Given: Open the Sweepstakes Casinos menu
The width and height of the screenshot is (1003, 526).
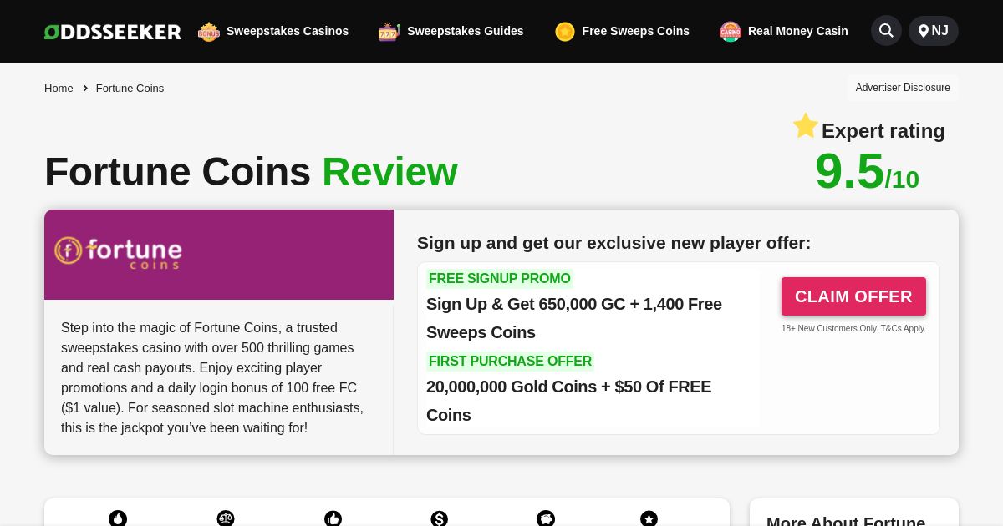Looking at the screenshot, I should click(288, 31).
